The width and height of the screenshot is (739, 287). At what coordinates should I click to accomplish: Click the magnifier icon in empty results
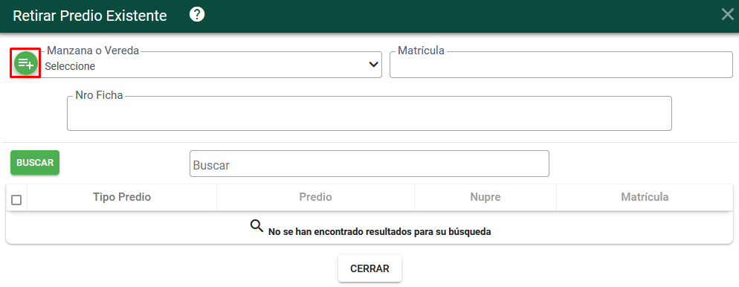[x=256, y=226]
